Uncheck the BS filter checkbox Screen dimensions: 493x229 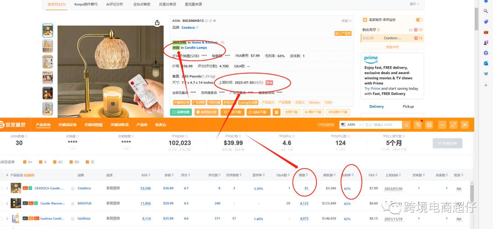tap(71, 162)
